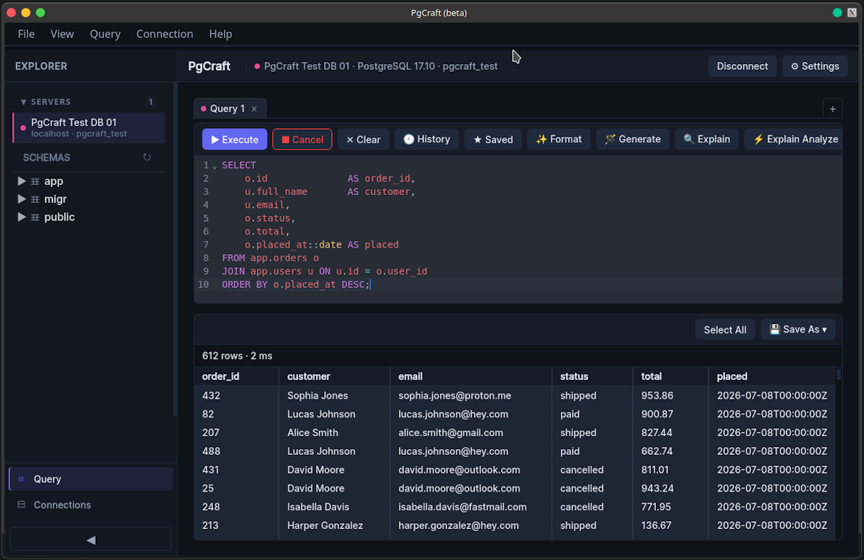
Task: Click the X icon at title bar right
Action: click(852, 13)
